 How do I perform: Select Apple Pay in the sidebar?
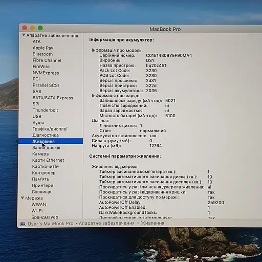[43, 48]
